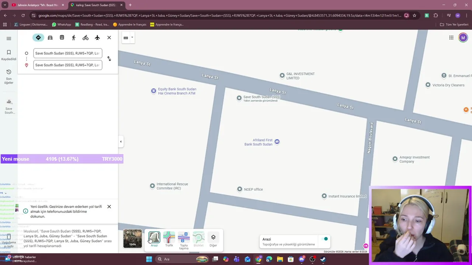Open Tüm Yer İşaretleri bookmarks folder
472x265 pixels.
(x=454, y=25)
